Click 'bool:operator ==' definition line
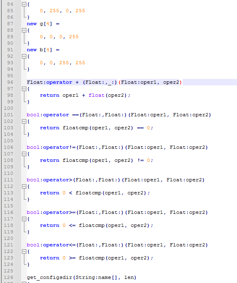The width and height of the screenshot is (237, 283). click(x=119, y=115)
